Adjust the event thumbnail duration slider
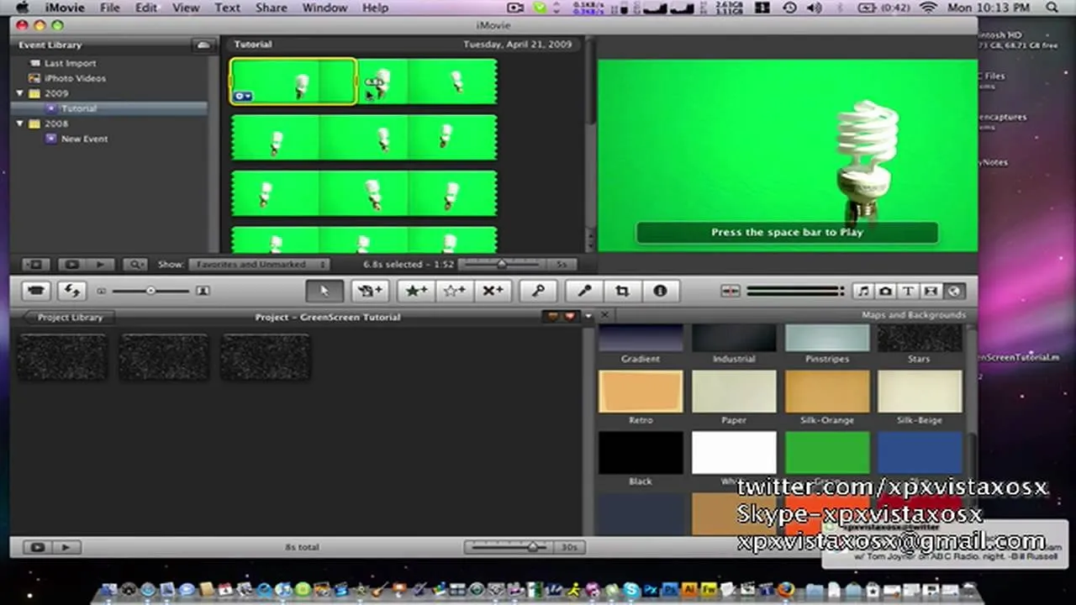 (502, 264)
